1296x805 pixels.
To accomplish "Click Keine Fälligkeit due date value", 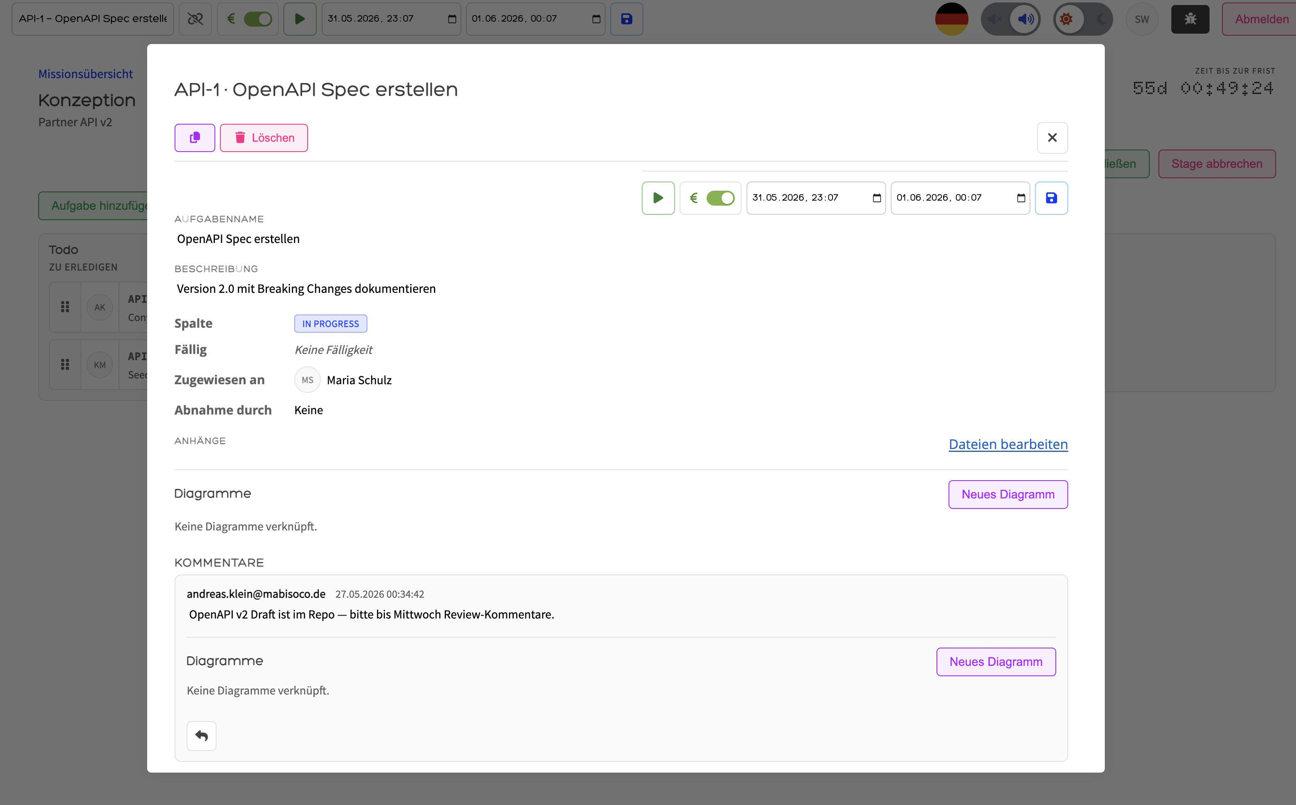I will [333, 350].
